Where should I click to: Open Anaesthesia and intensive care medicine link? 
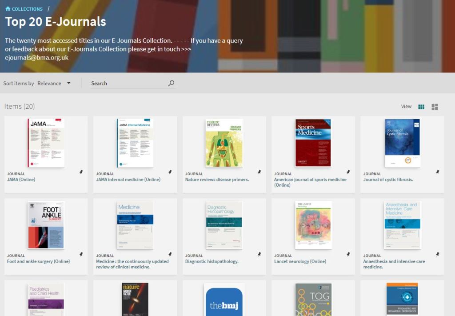tap(394, 264)
